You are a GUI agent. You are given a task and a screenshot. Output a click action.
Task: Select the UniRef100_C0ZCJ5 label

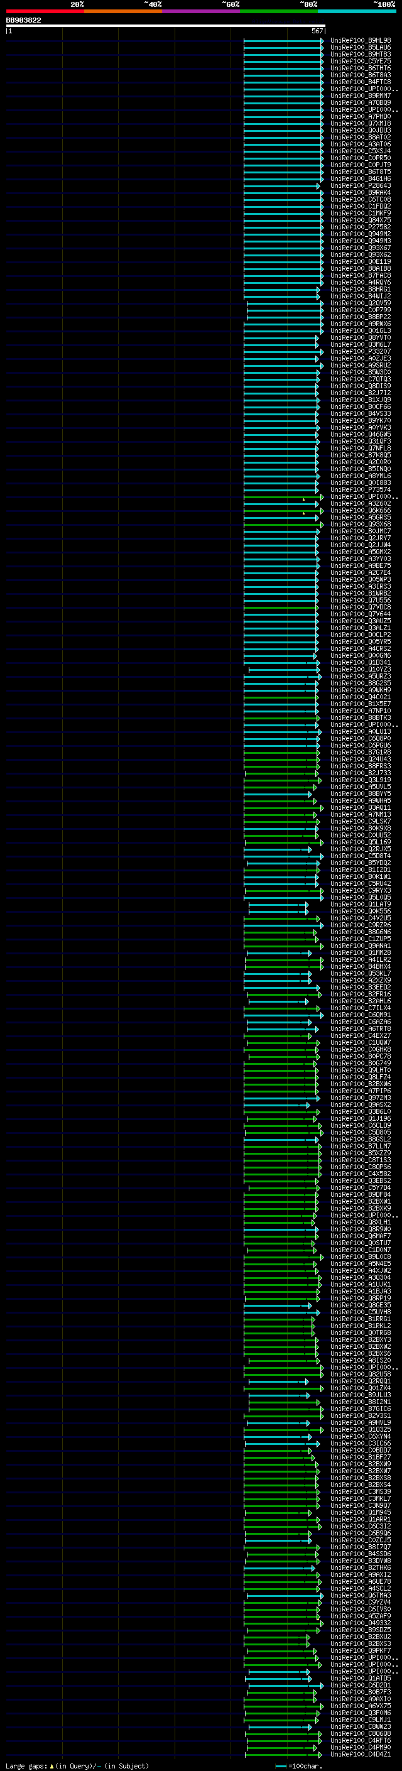361,1540
